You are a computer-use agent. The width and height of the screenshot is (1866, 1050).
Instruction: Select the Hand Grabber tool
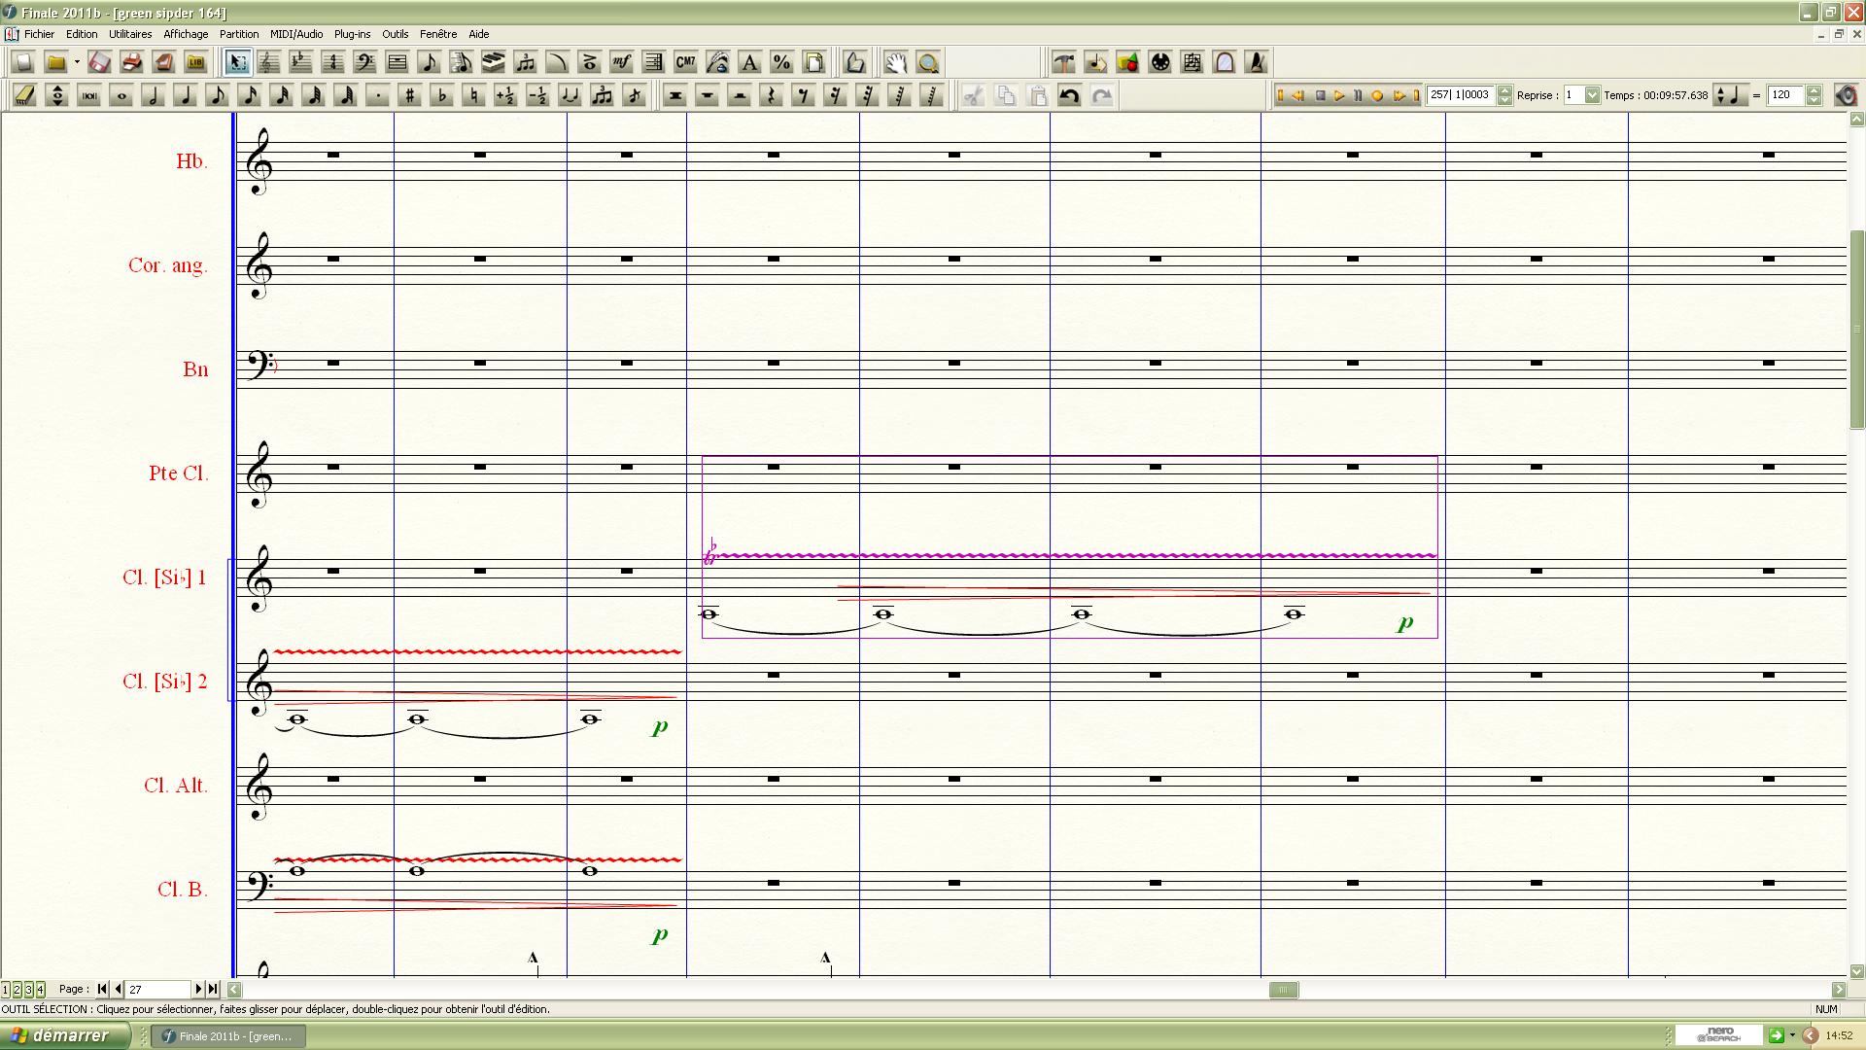click(895, 63)
